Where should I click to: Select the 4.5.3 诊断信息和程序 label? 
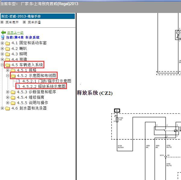(37, 92)
